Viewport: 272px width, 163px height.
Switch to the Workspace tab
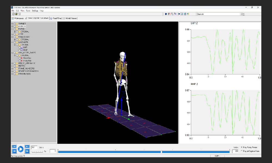tap(17, 18)
